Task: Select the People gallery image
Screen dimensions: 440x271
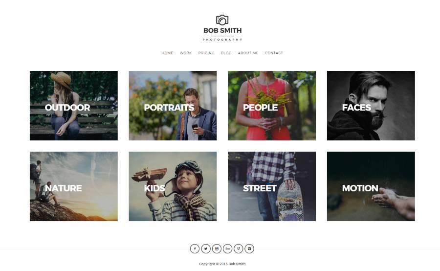Action: (x=272, y=106)
